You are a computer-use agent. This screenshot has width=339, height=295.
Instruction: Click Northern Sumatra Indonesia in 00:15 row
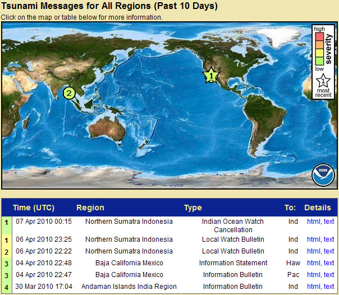pos(129,222)
